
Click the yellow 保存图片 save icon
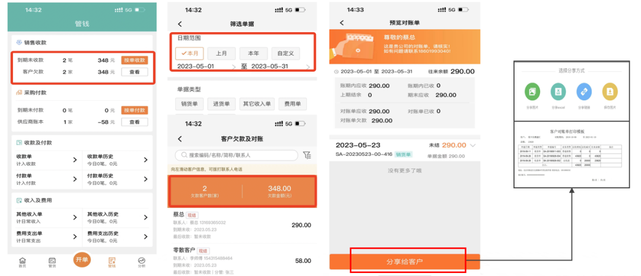[x=610, y=91]
